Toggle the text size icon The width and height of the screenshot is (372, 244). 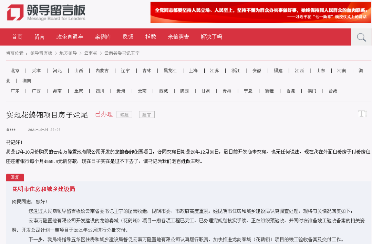coord(363,114)
